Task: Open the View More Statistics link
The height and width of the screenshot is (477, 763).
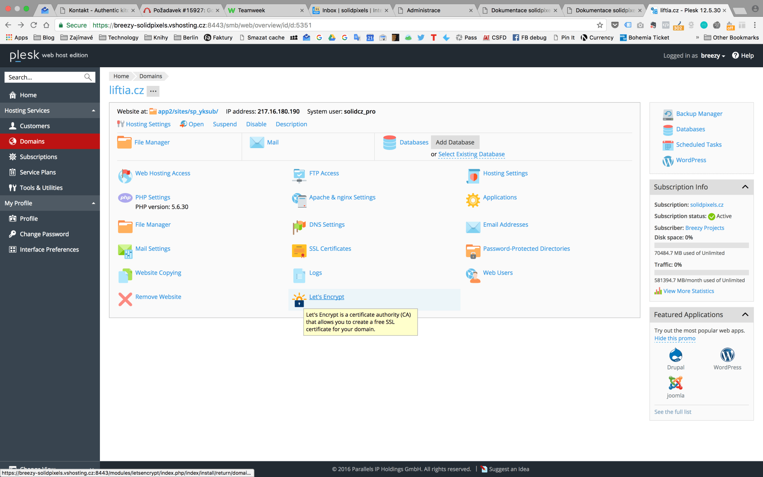Action: pyautogui.click(x=688, y=291)
